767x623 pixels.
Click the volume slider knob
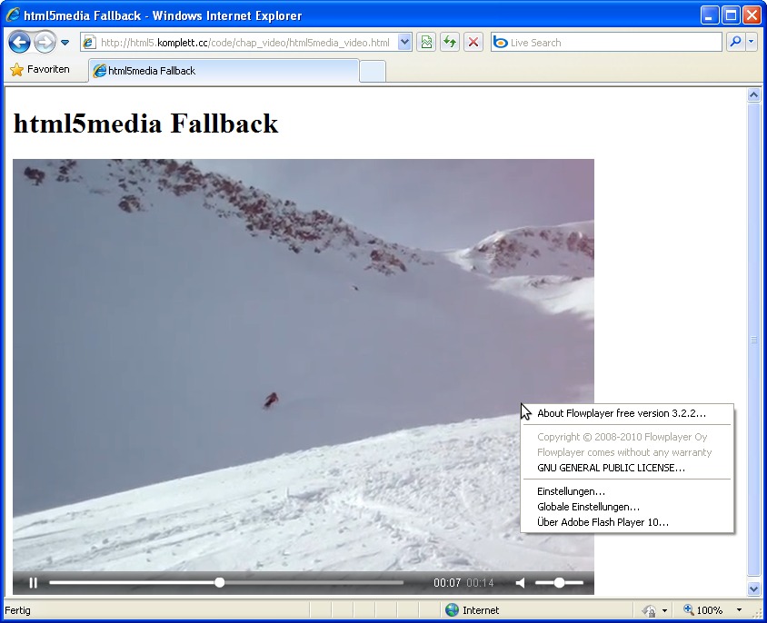click(559, 583)
